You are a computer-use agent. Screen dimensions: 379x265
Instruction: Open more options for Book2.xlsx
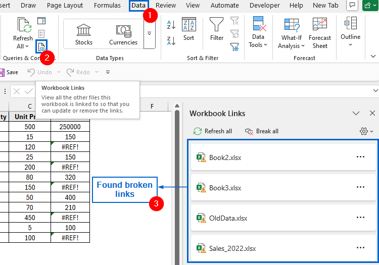coord(360,157)
